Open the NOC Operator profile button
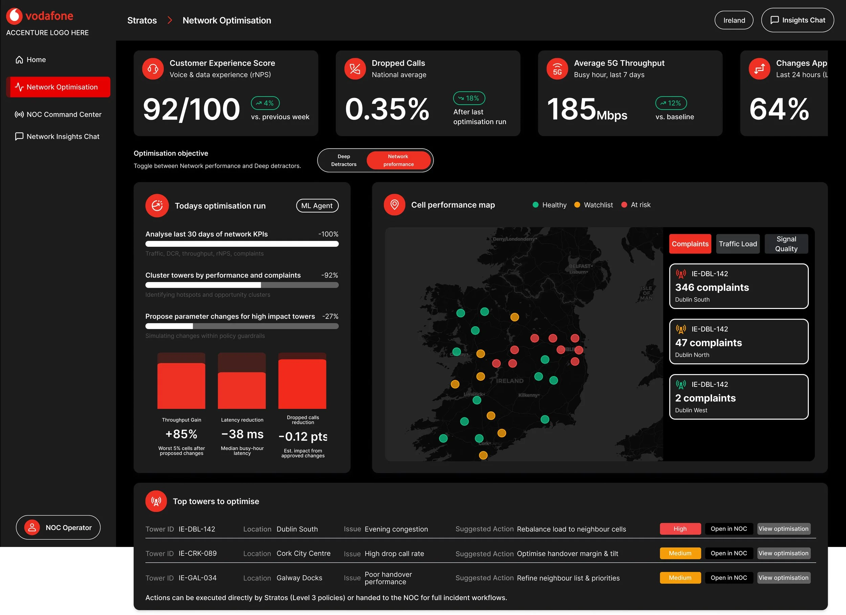This screenshot has height=615, width=846. click(58, 527)
